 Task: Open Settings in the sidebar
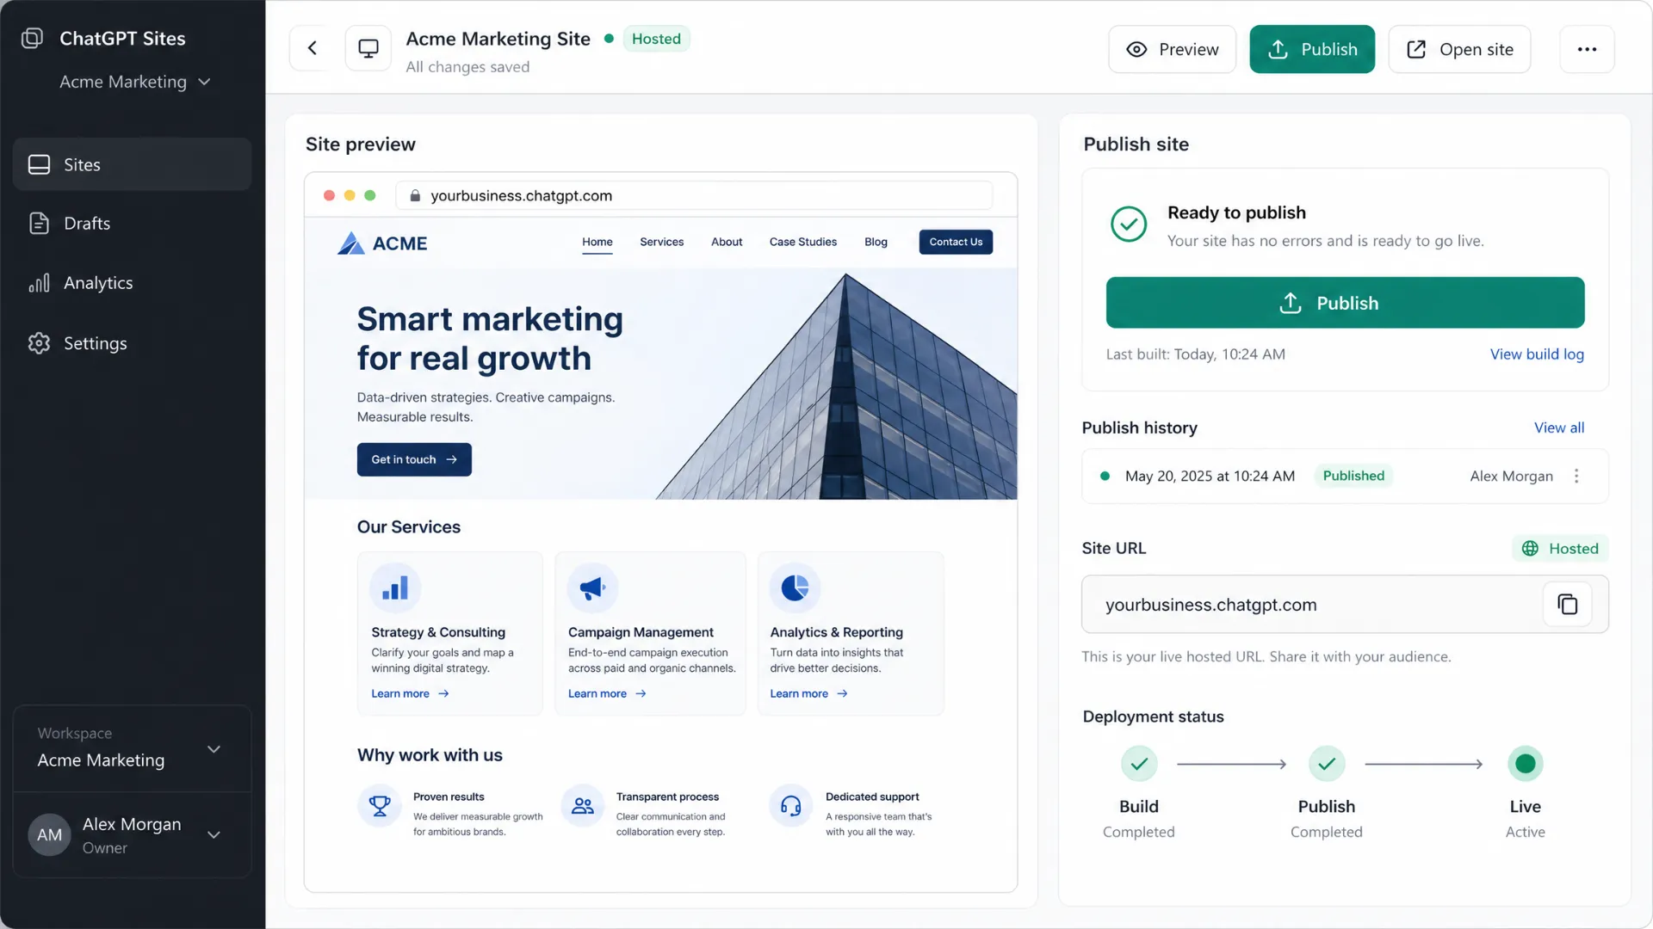[132, 343]
